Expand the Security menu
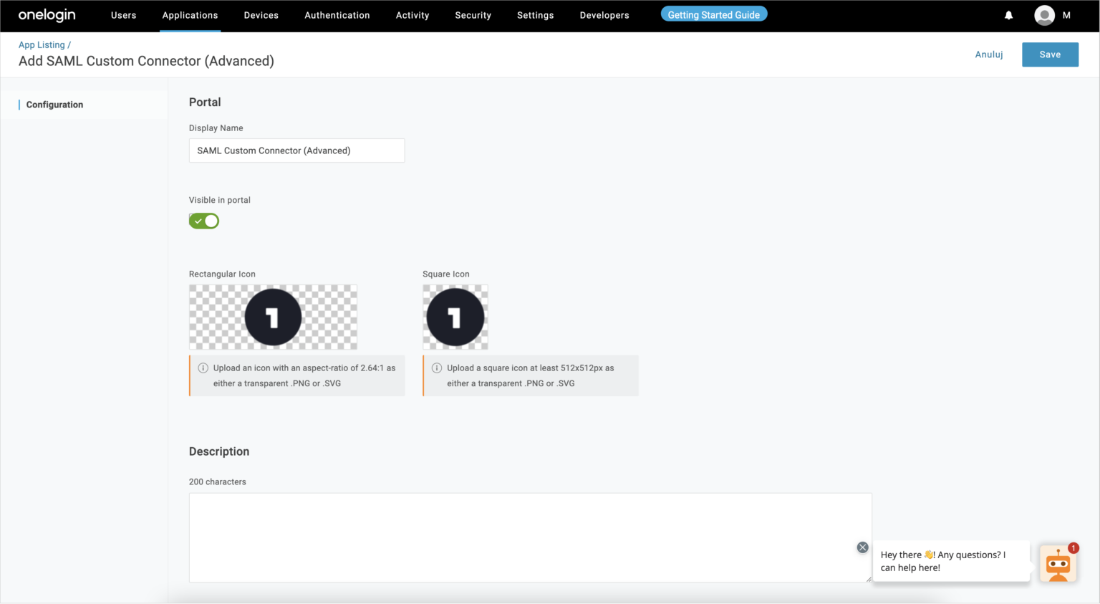1100x604 pixels. coord(473,15)
